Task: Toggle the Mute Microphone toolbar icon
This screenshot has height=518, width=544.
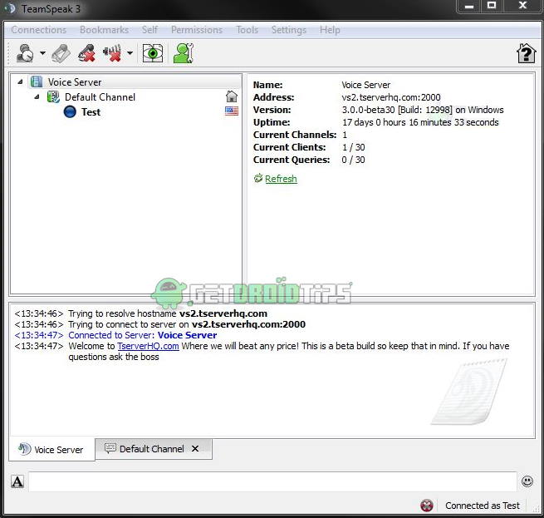Action: tap(86, 53)
